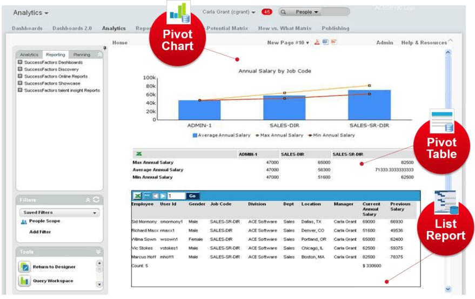
Task: Click the Home link
Action: [119, 43]
